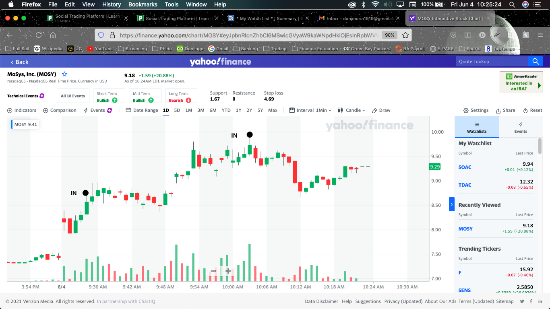
Task: Select 5D chart range
Action: 177,110
